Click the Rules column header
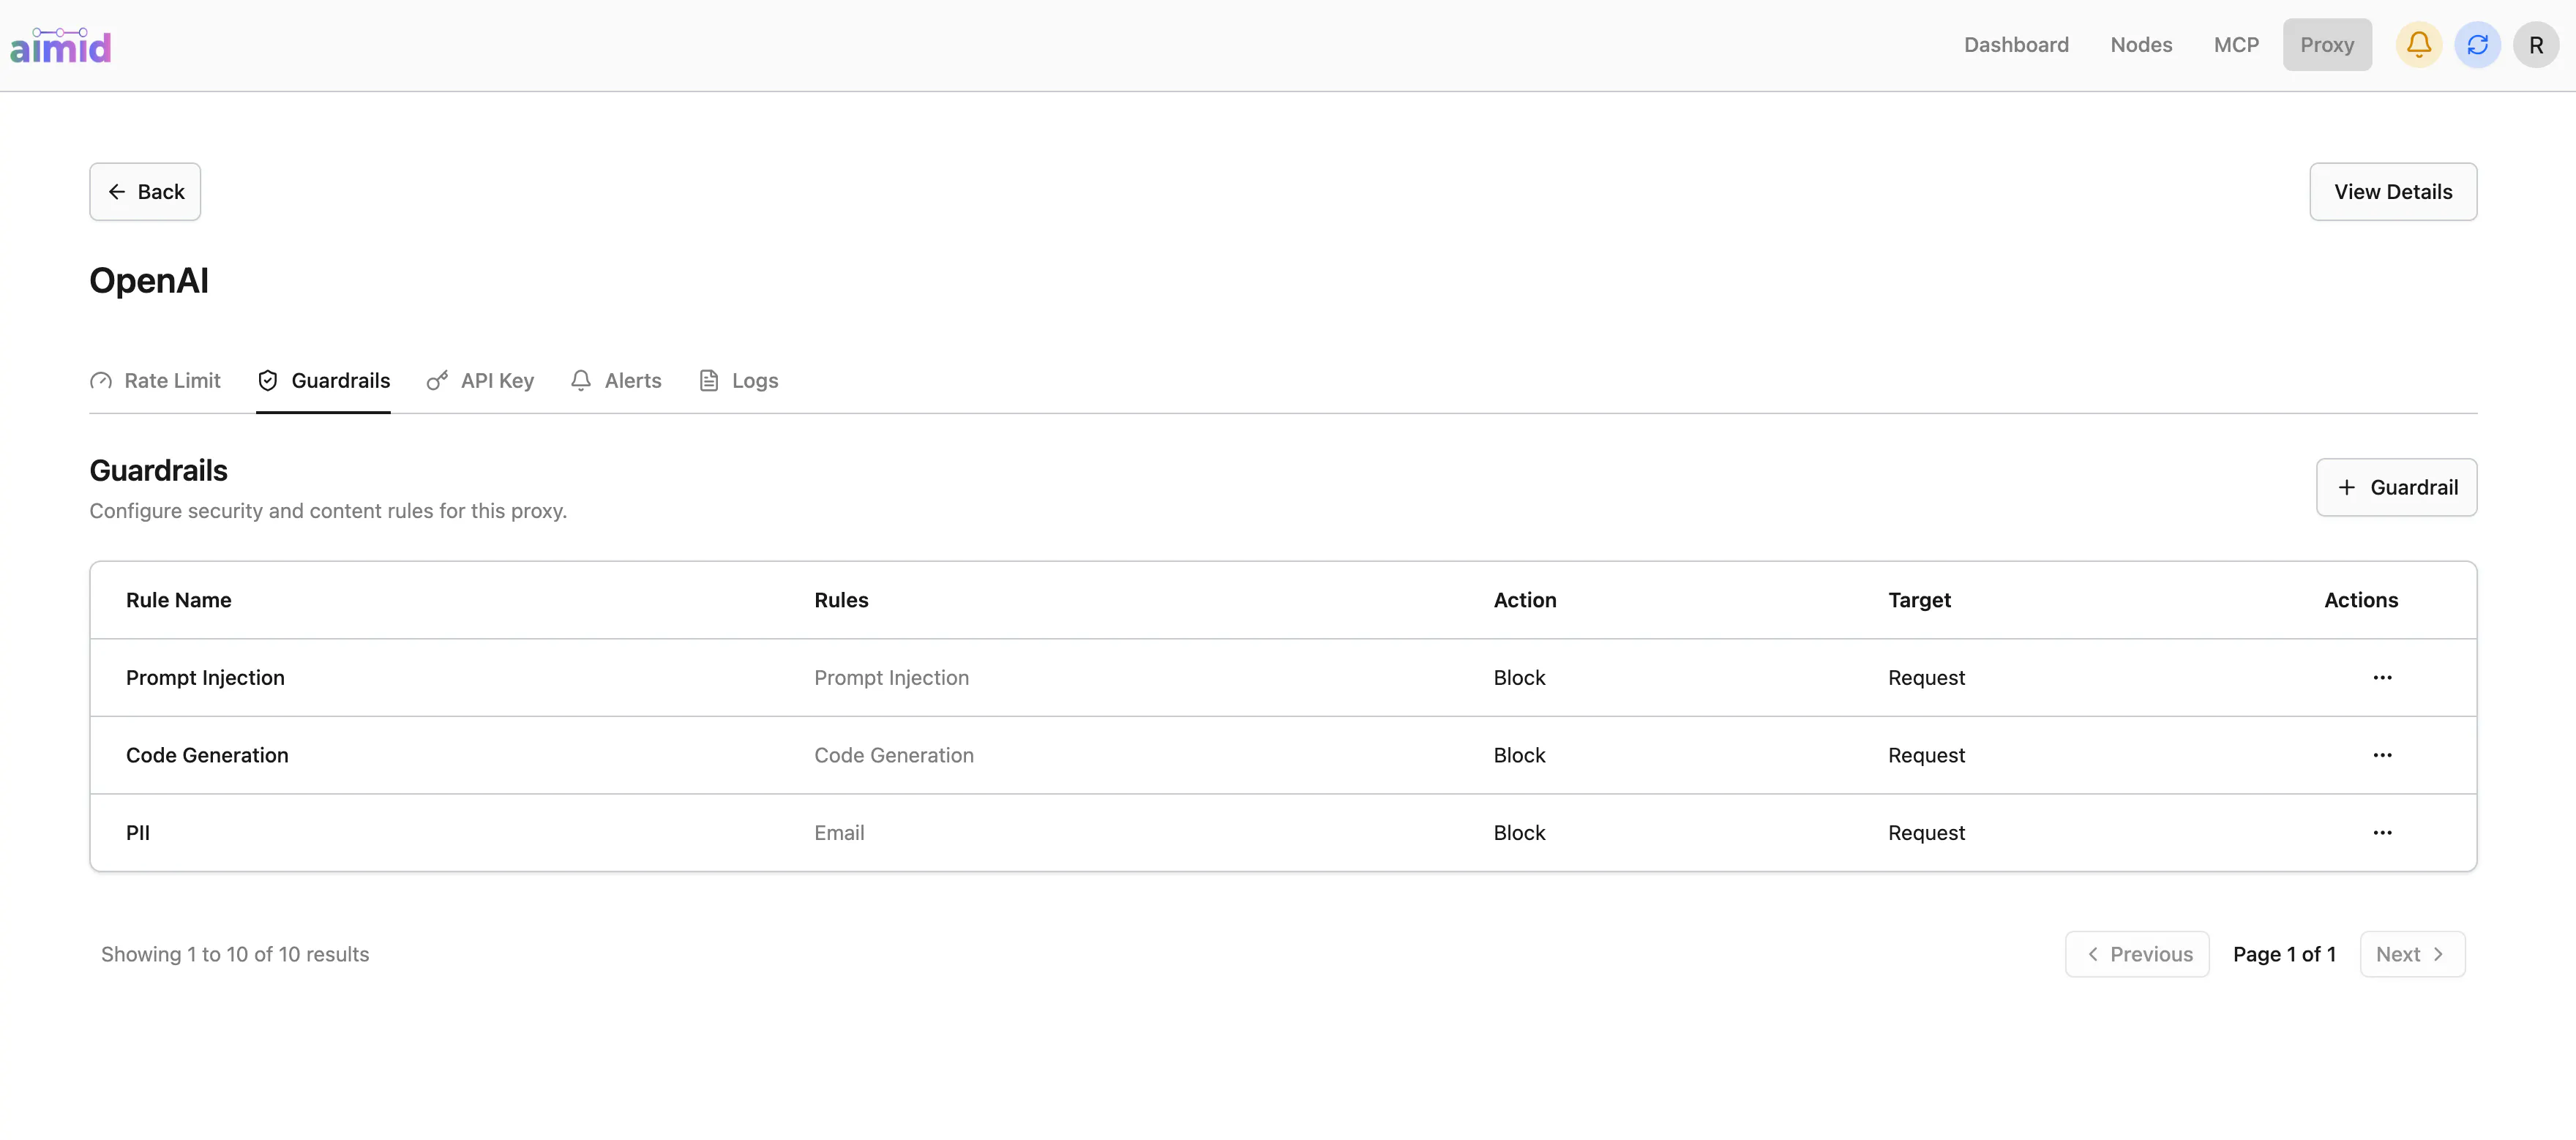 point(841,600)
